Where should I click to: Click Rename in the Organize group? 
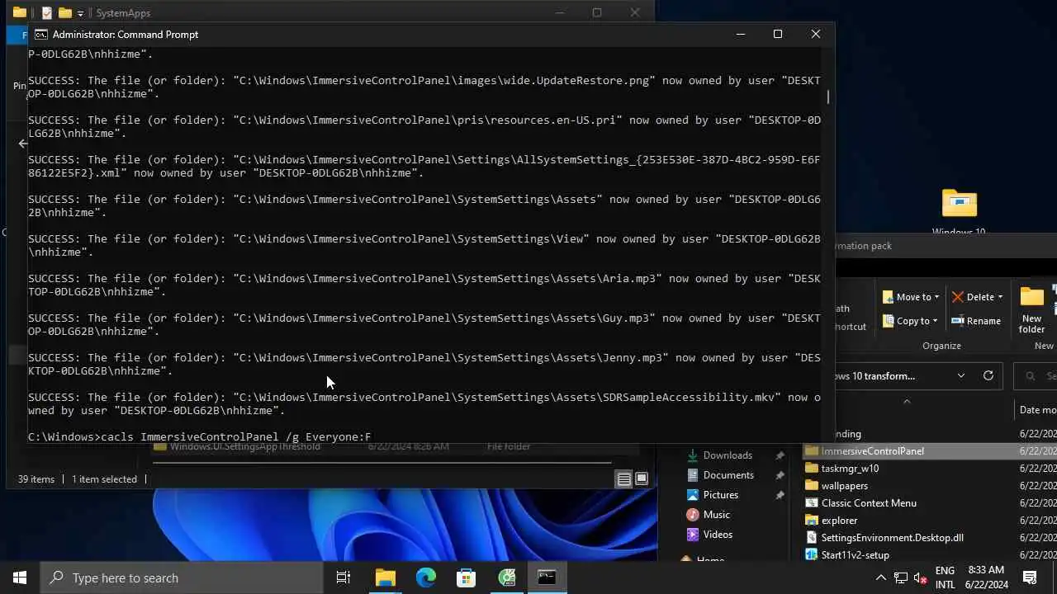tap(976, 321)
